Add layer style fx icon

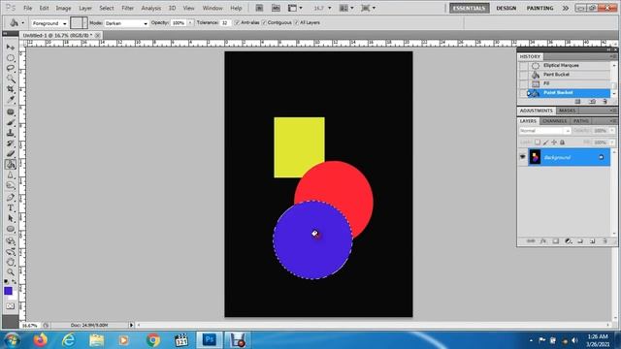pos(543,241)
